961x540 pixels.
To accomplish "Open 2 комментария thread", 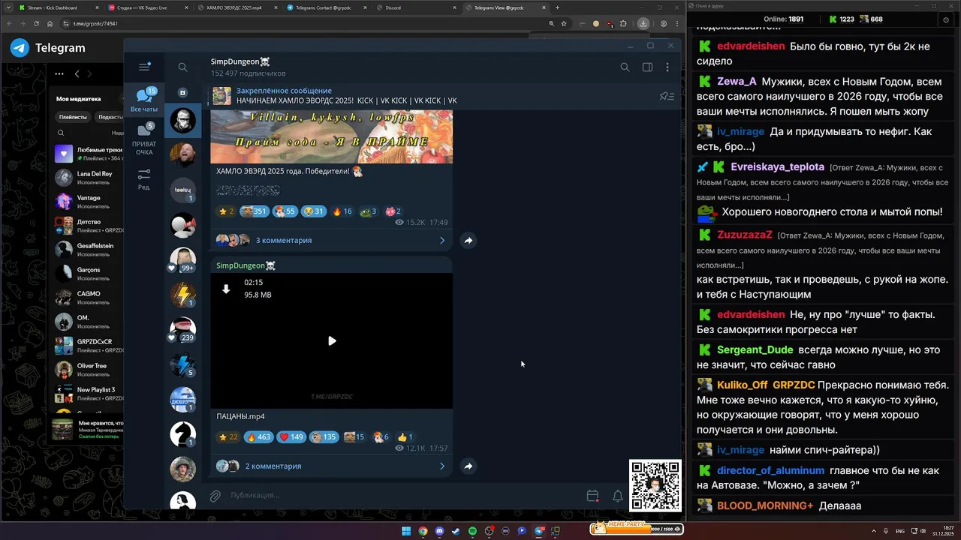I will click(x=273, y=466).
